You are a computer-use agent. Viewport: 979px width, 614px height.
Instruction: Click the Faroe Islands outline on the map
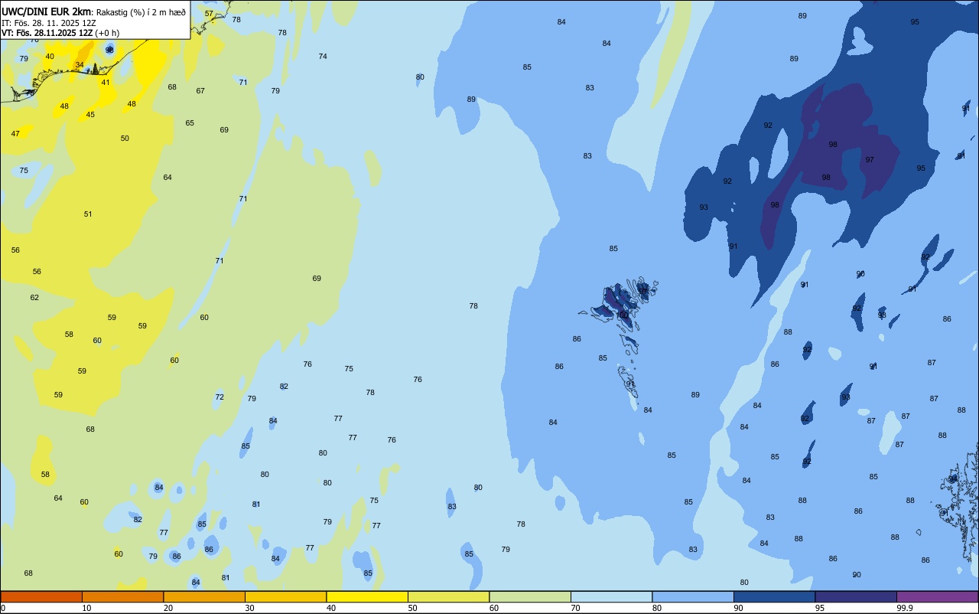pyautogui.click(x=620, y=337)
